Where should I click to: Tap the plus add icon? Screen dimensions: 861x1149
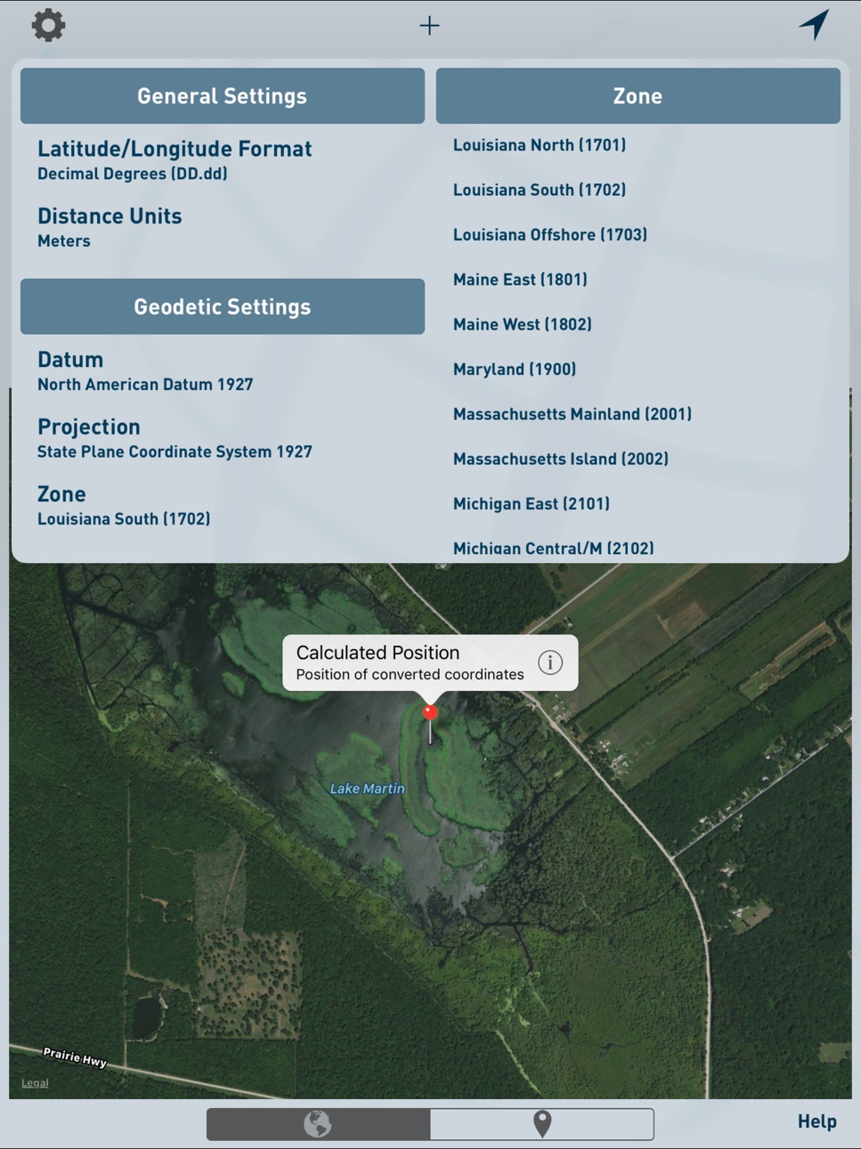tap(429, 25)
